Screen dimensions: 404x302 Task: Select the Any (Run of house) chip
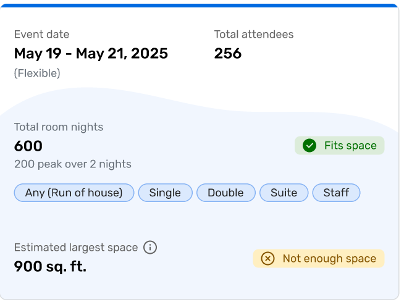tap(74, 193)
